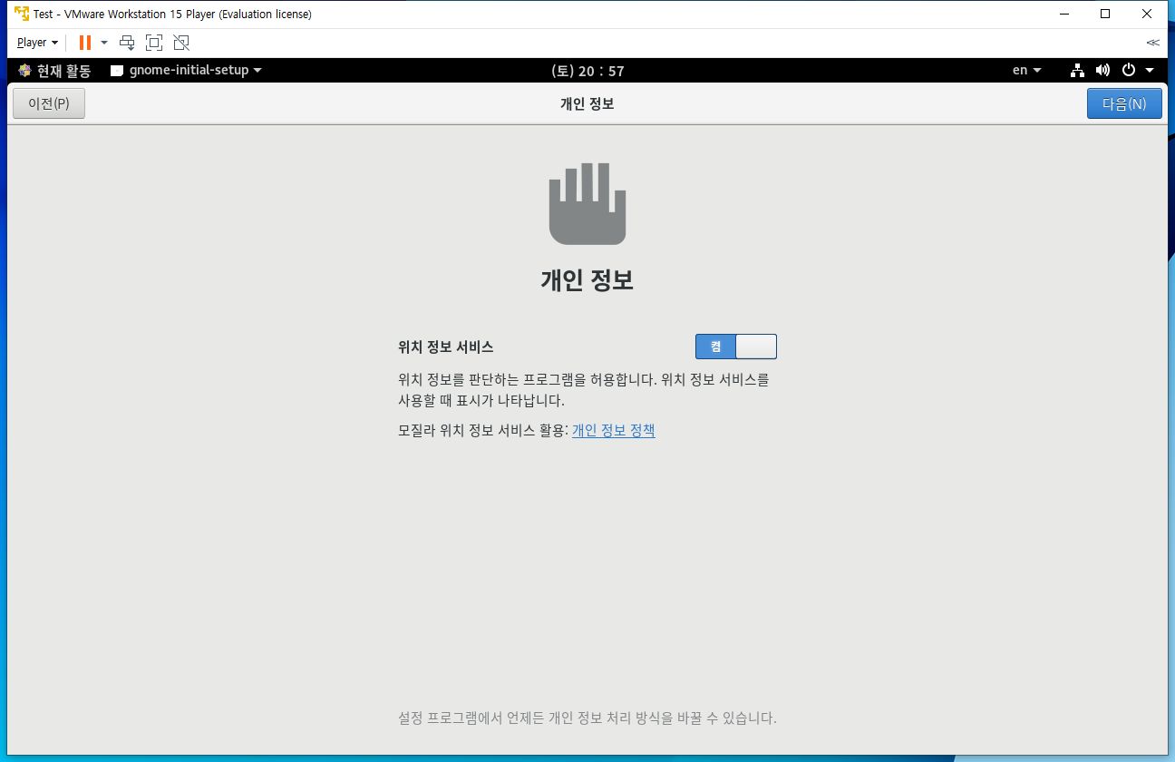Click the 위치 정보 서비스 label
Screen dimensions: 1175x762
tap(446, 347)
